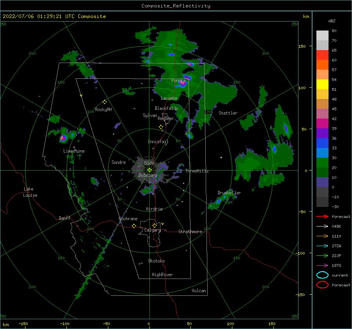Click the intense storm cell near Ponoka
This screenshot has width=352, height=329.
click(x=183, y=83)
